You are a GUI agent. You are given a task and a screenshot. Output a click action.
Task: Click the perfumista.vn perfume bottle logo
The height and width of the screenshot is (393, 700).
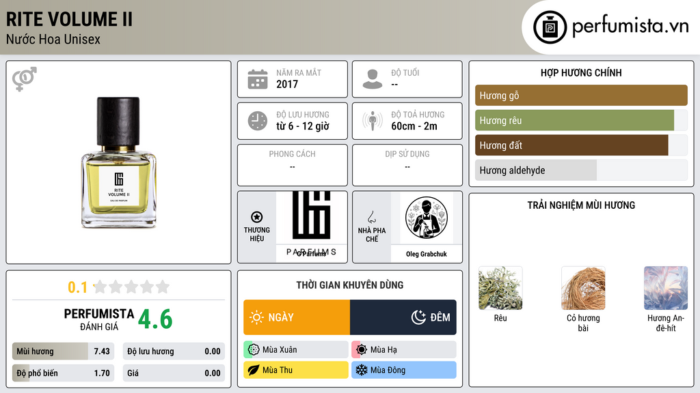(550, 27)
